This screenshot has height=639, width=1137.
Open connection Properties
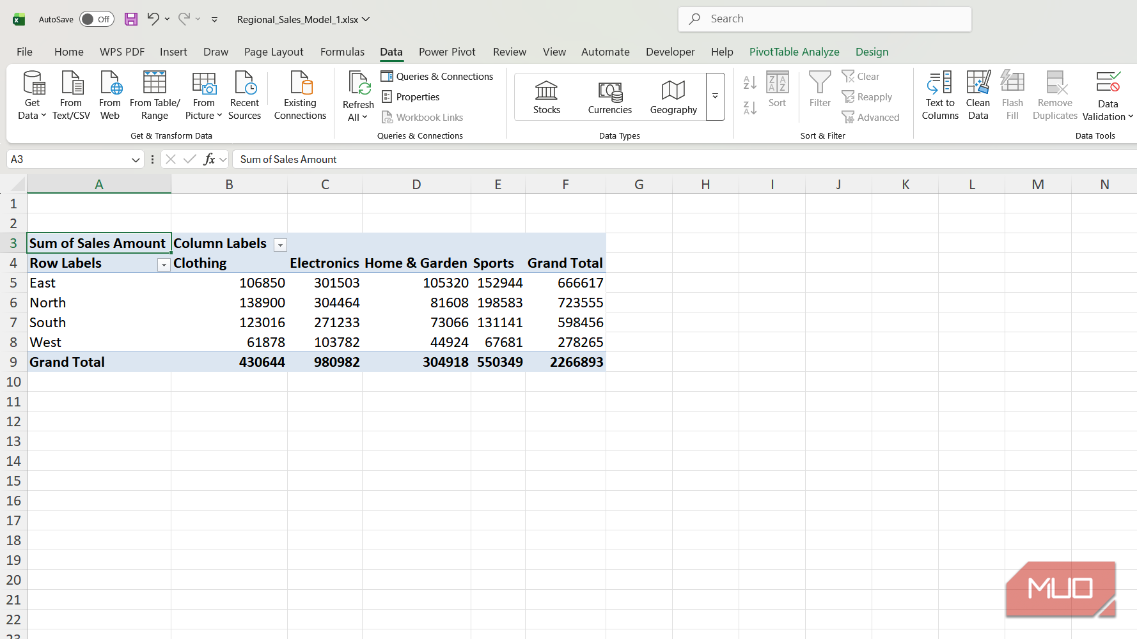[x=411, y=97]
